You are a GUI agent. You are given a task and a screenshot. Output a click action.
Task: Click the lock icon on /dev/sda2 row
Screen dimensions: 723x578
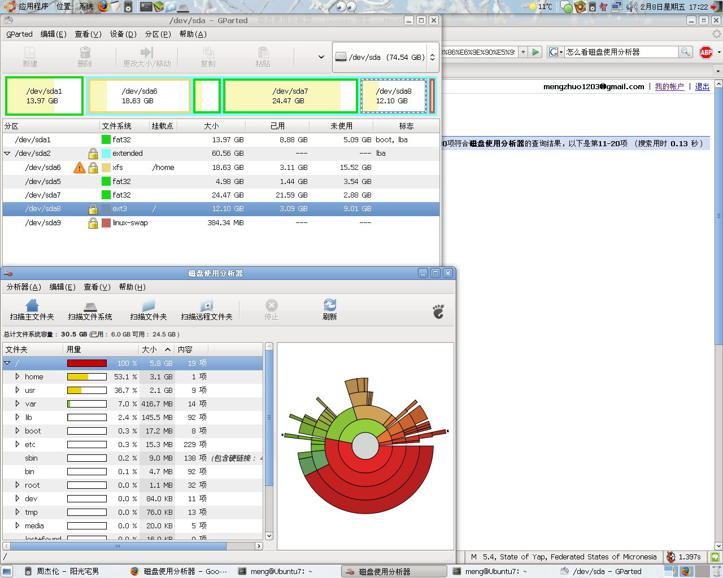point(93,154)
